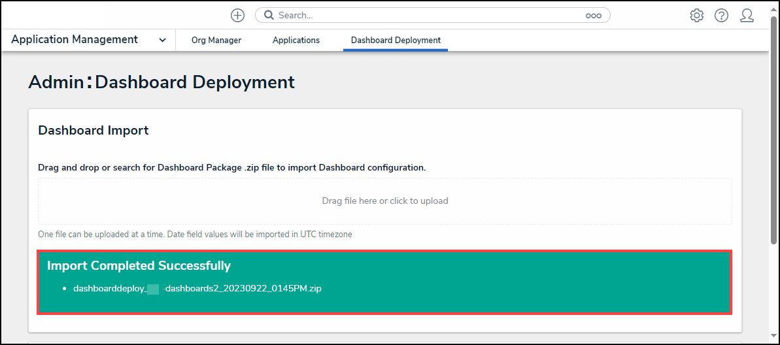780x345 pixels.
Task: Expand the Application Management chevron
Action: tap(162, 41)
